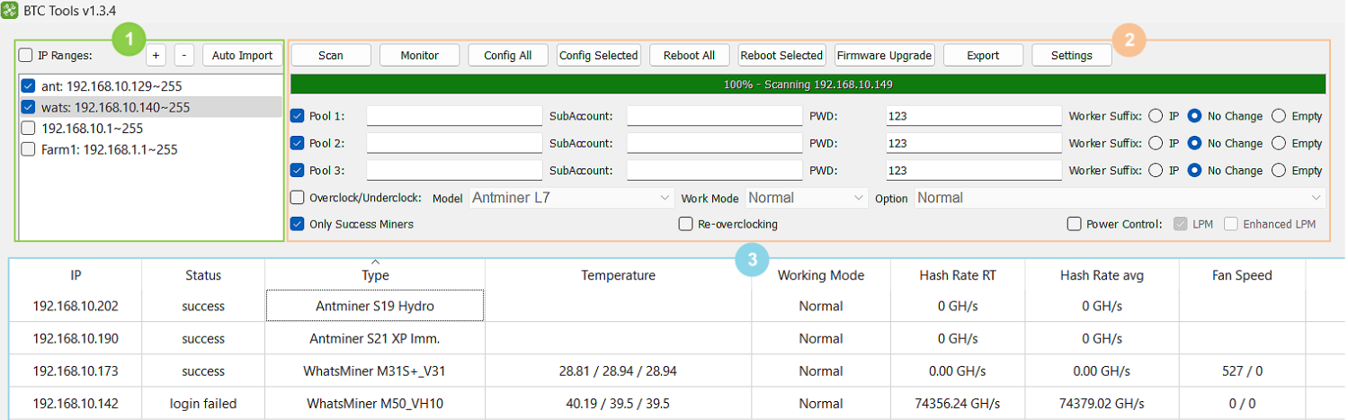Click Config All
Screen dimensions: 1348x420
(x=507, y=55)
